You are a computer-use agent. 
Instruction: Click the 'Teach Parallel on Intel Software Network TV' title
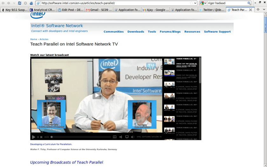[x=74, y=44]
